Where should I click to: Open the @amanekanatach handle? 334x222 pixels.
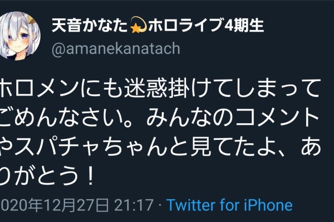click(116, 49)
